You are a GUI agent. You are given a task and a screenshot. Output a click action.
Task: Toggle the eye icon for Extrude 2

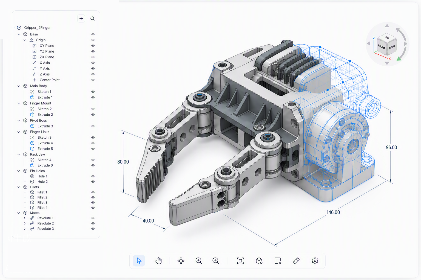tap(93, 115)
